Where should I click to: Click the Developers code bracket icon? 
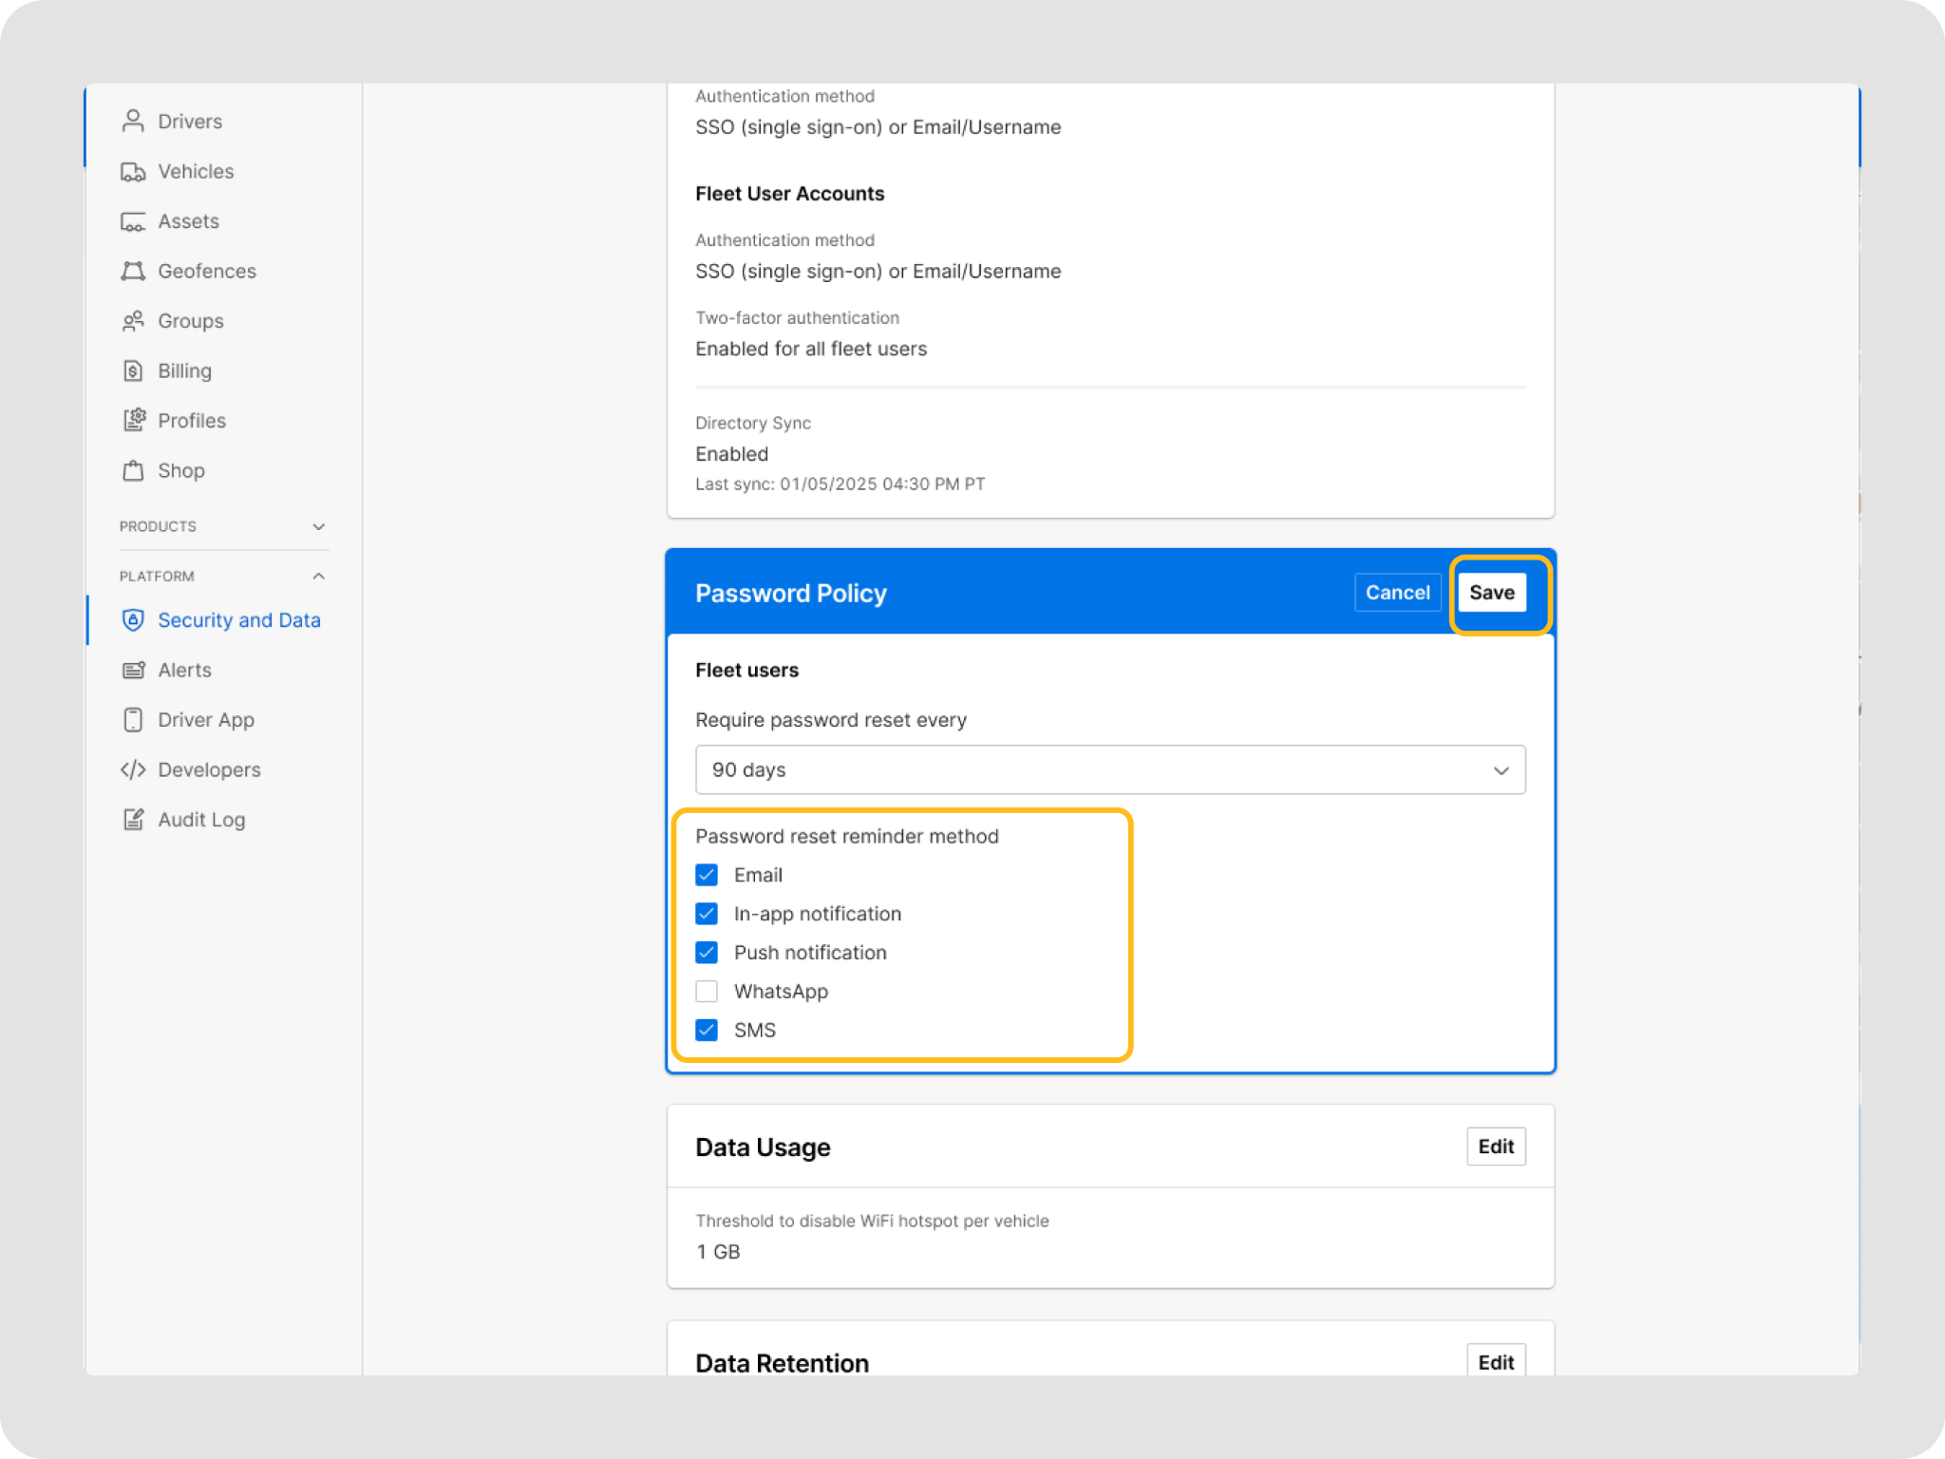pyautogui.click(x=133, y=769)
